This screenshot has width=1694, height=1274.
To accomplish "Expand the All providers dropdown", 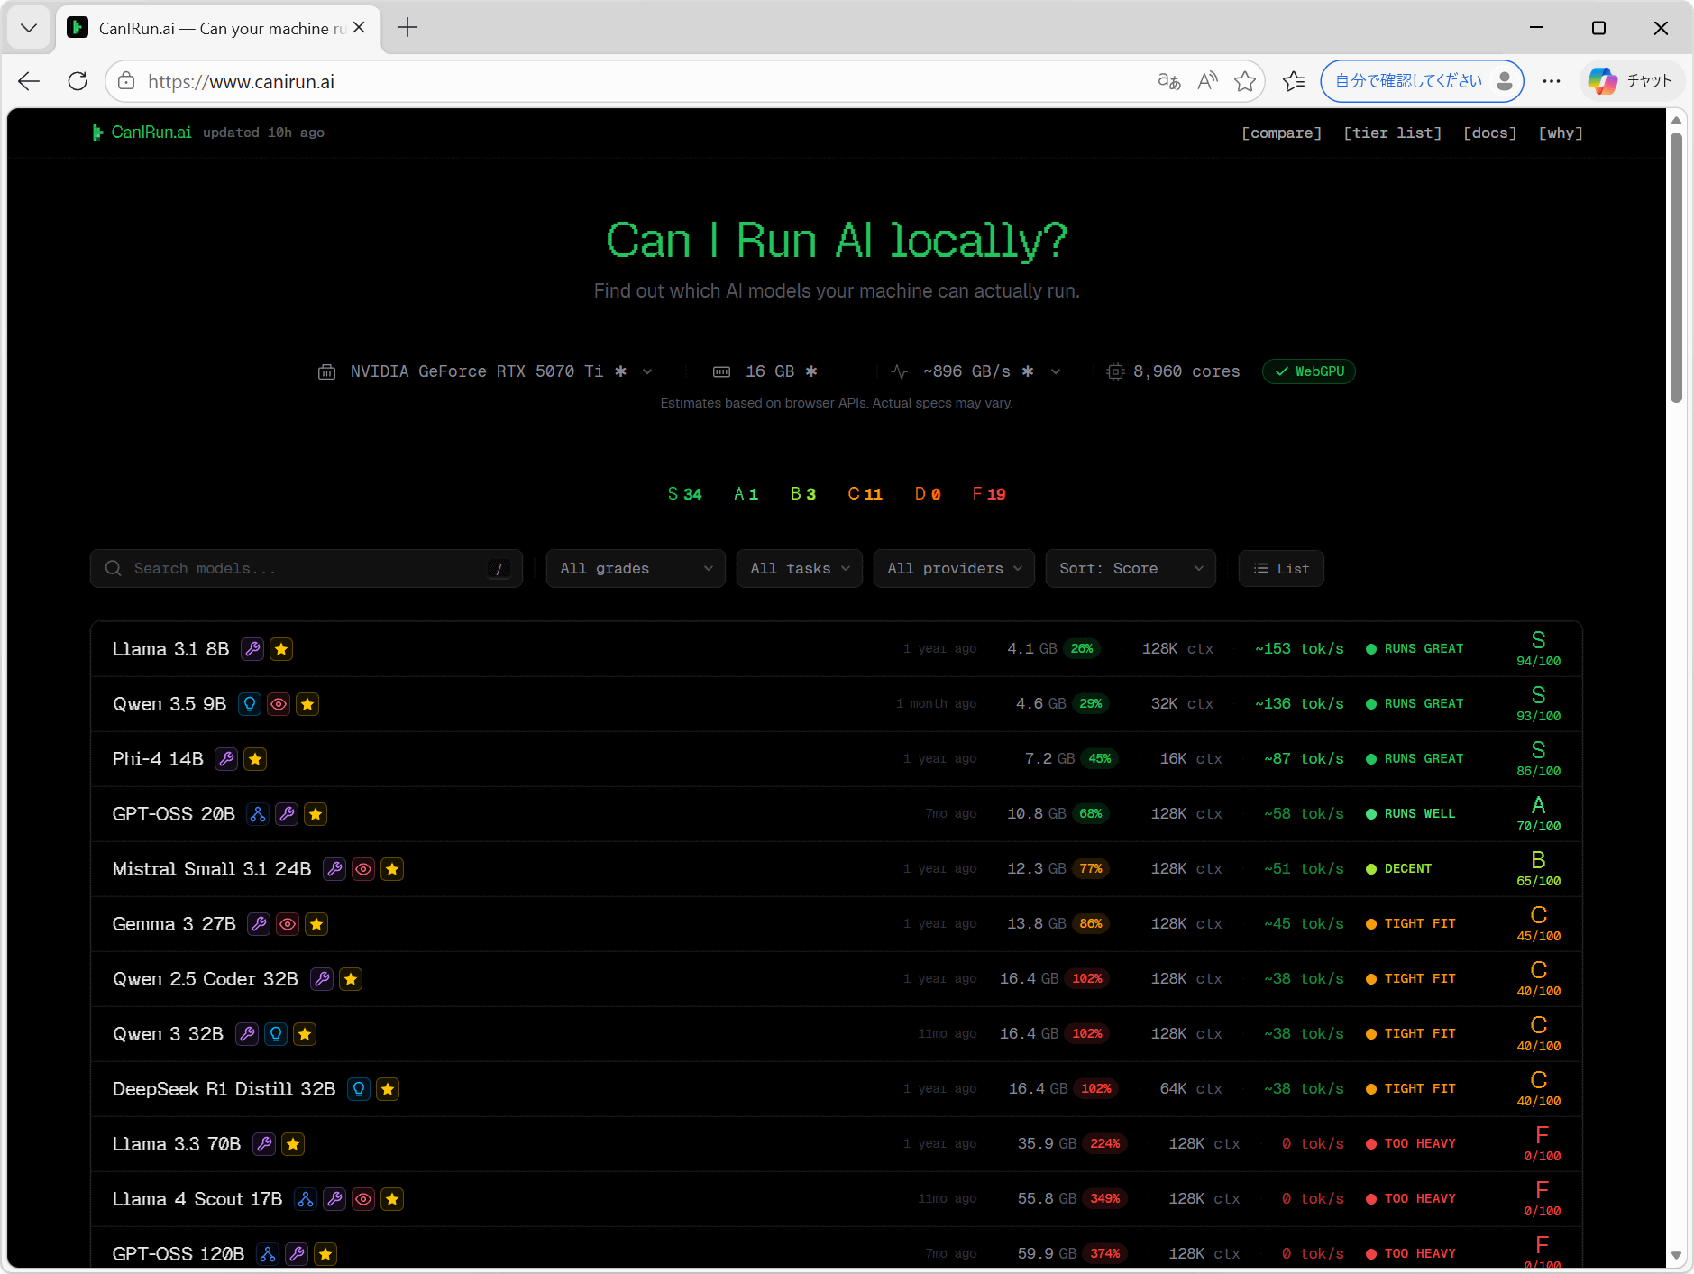I will click(954, 569).
